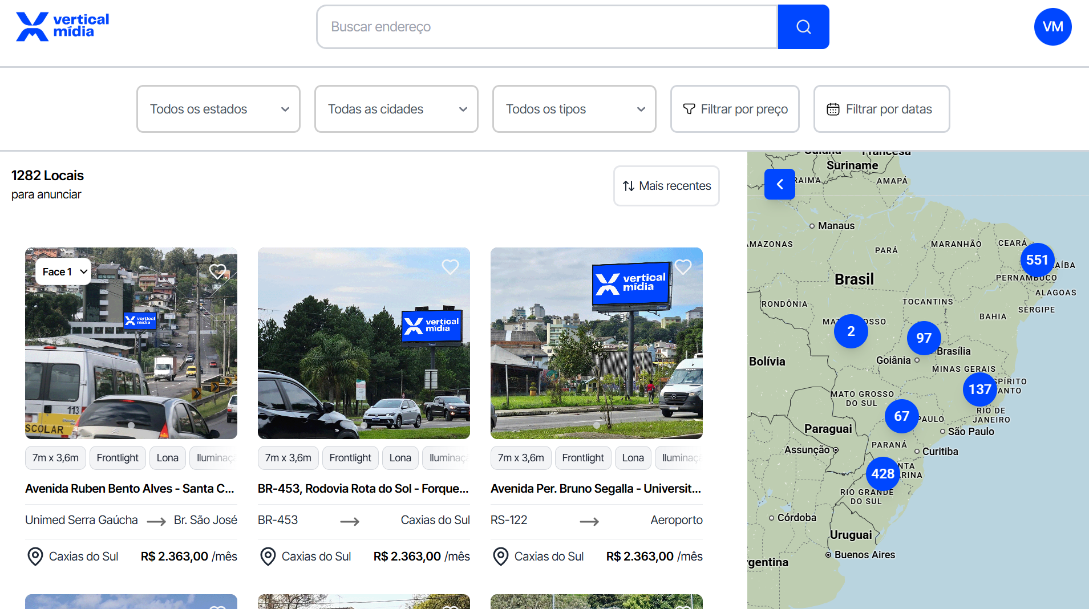Click Filtrar por preço button

[735, 109]
